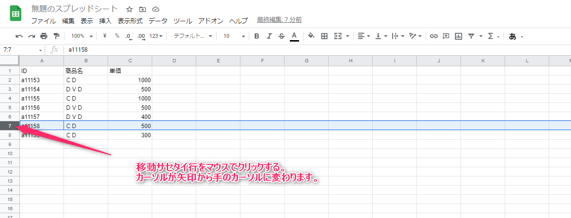Open the 表示 menu

87,21
